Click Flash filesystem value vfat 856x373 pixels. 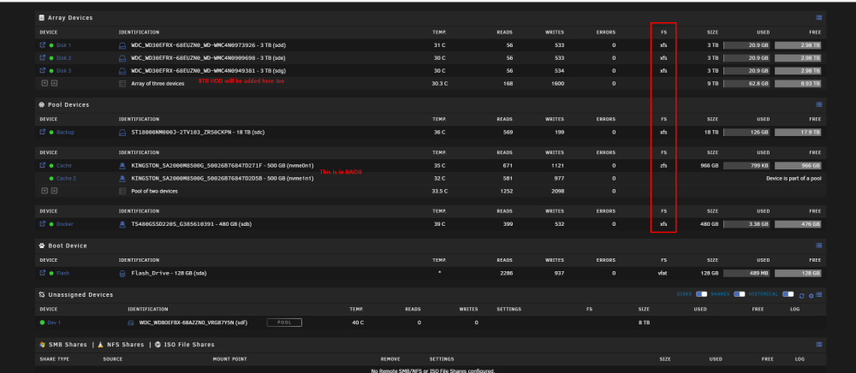click(x=663, y=273)
